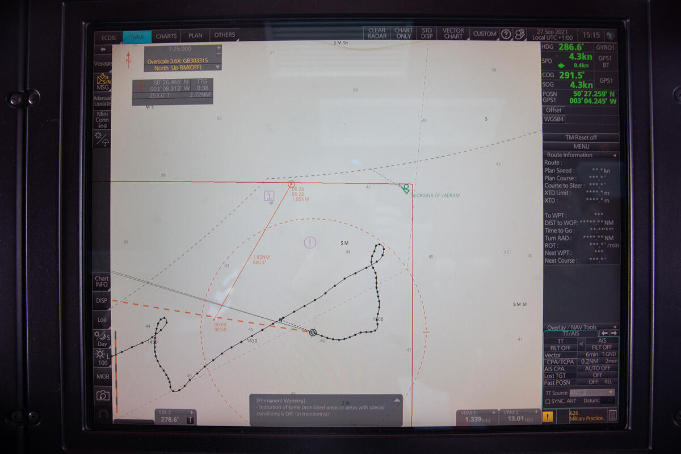The image size is (681, 454).
Task: Select STD DISP display preset
Action: coord(427,33)
